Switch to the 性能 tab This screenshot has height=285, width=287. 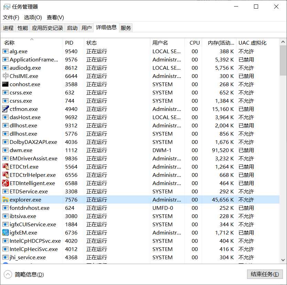pos(23,28)
